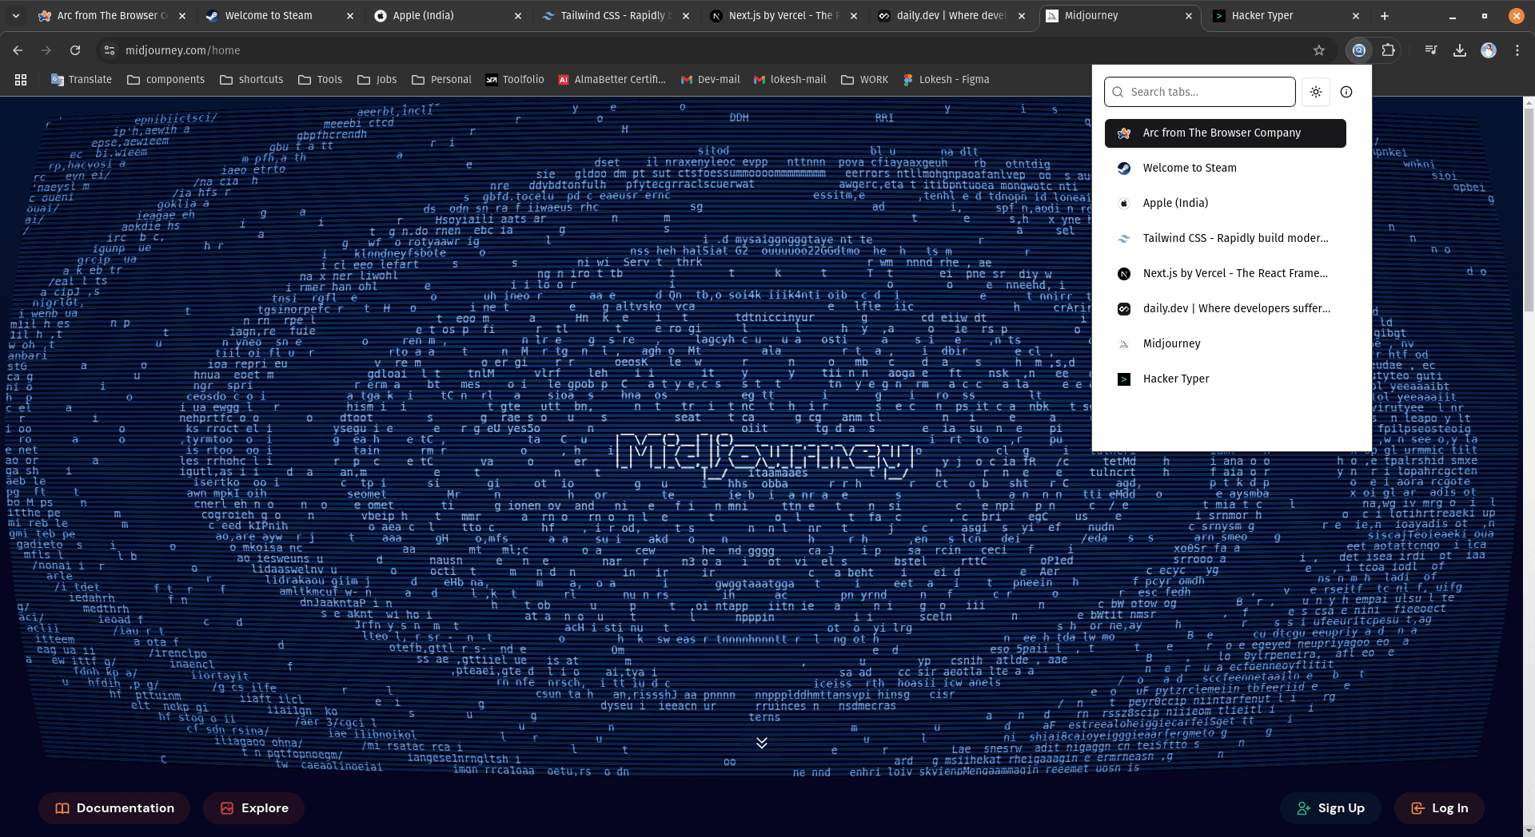Click the apps grid icon on bookmarks bar
Screen dimensions: 1535x837
click(21, 79)
